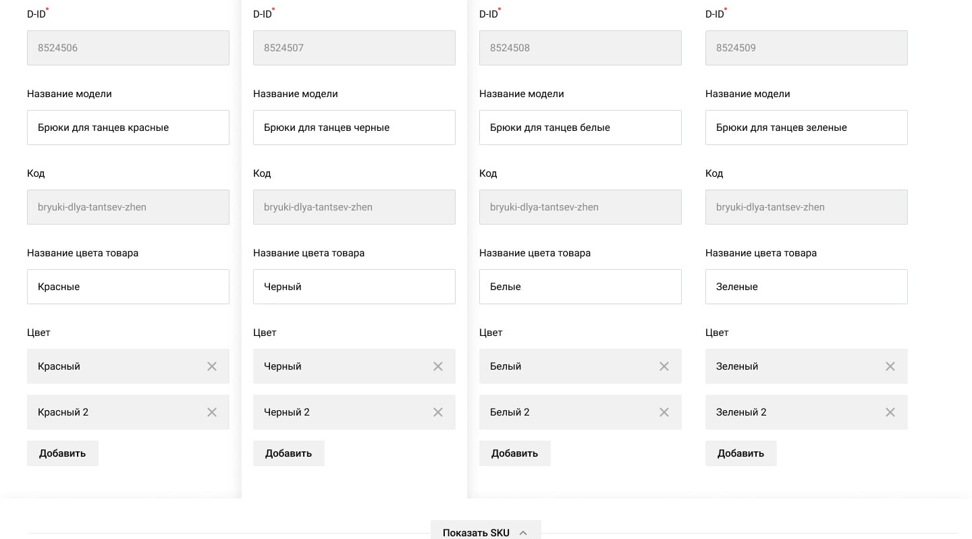This screenshot has width=972, height=539.
Task: Focus the Зеленые product color name field
Action: (x=807, y=287)
